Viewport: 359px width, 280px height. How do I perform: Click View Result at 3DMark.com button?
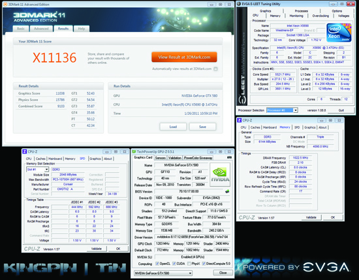184,57
